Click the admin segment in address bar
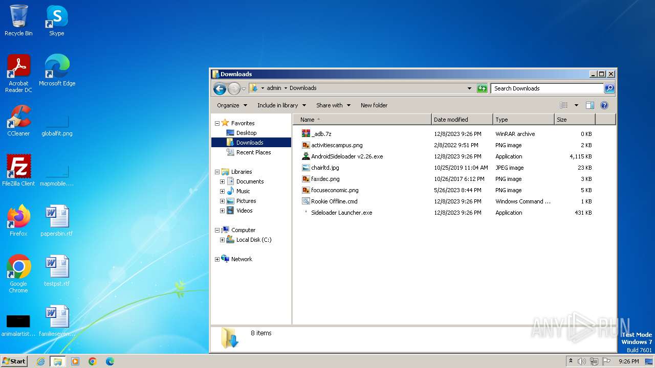655x368 pixels. coord(274,88)
